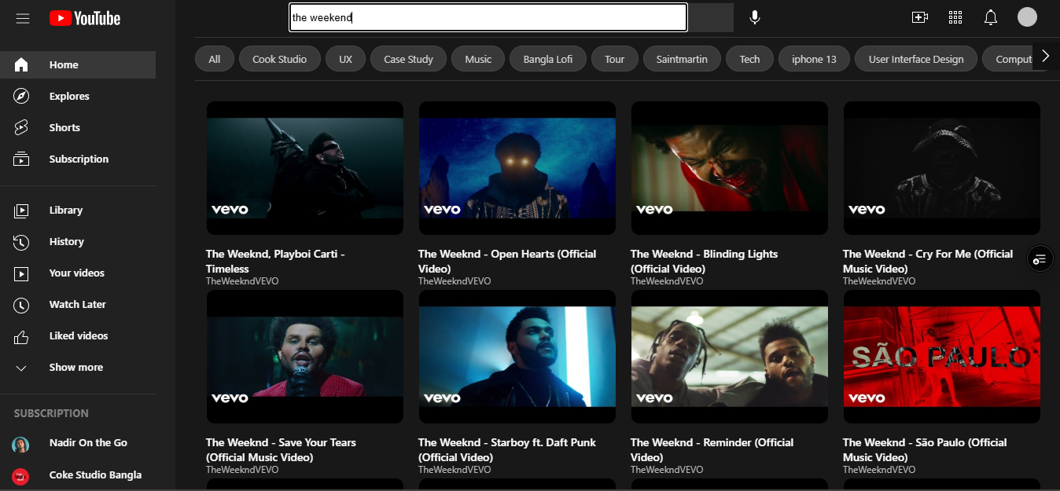Click title 'The Weeknd - Open Hearts (Official Video)'
This screenshot has width=1060, height=491.
(507, 262)
